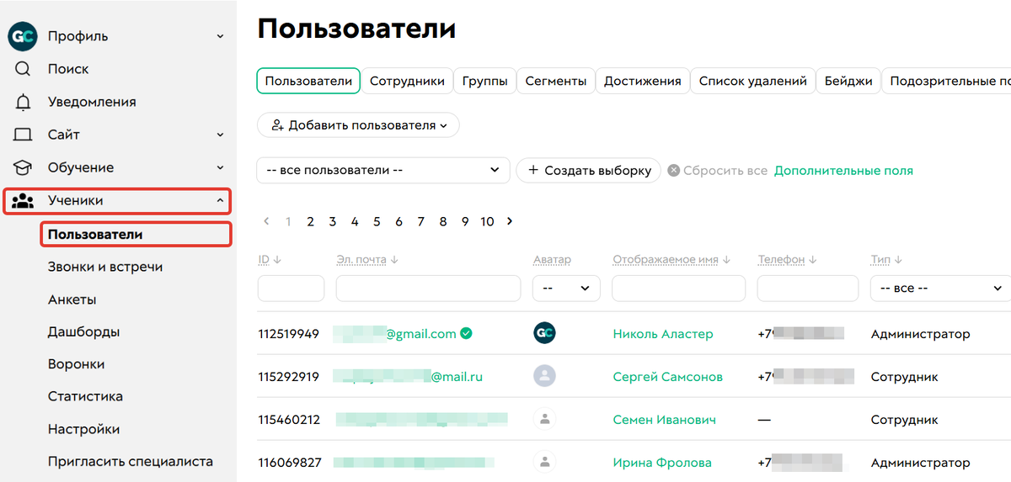This screenshot has height=482, width=1011.
Task: Go to page 10 in pagination
Action: [x=487, y=221]
